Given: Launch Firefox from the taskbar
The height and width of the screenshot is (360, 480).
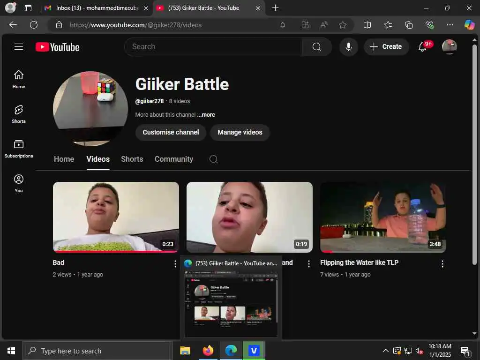Looking at the screenshot, I should tap(208, 351).
